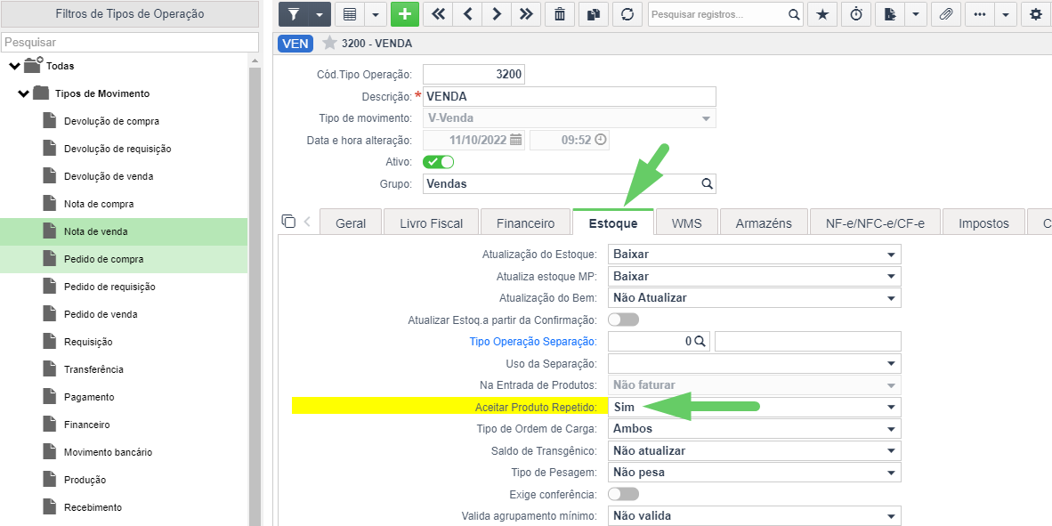
Task: Open favorites with the star toolbar icon
Action: pyautogui.click(x=821, y=14)
